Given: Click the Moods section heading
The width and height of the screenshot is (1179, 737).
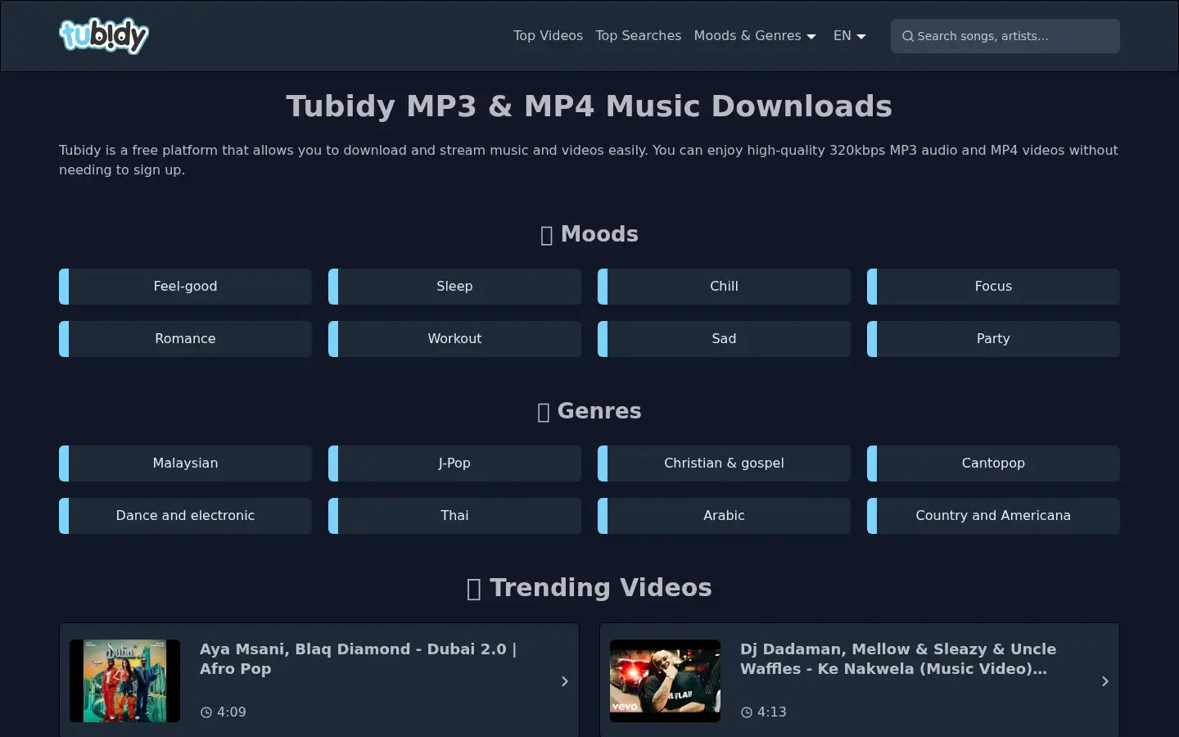Looking at the screenshot, I should [589, 234].
